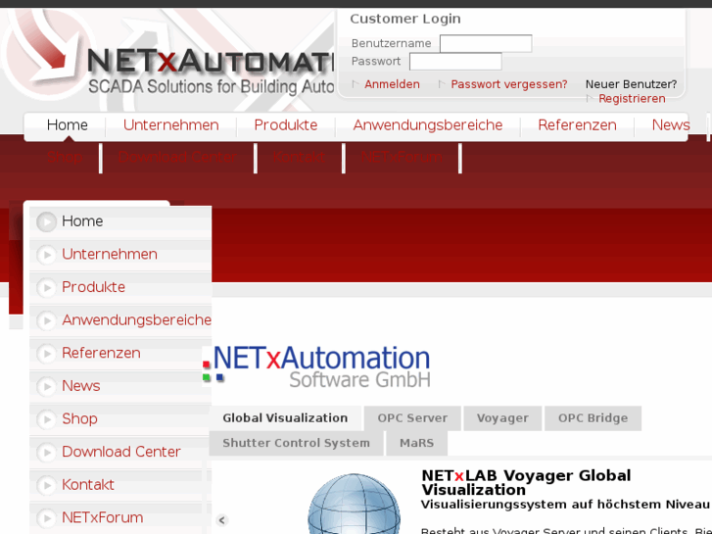Select Produkte in the left sidebar
Image resolution: width=712 pixels, height=534 pixels.
pyautogui.click(x=94, y=287)
